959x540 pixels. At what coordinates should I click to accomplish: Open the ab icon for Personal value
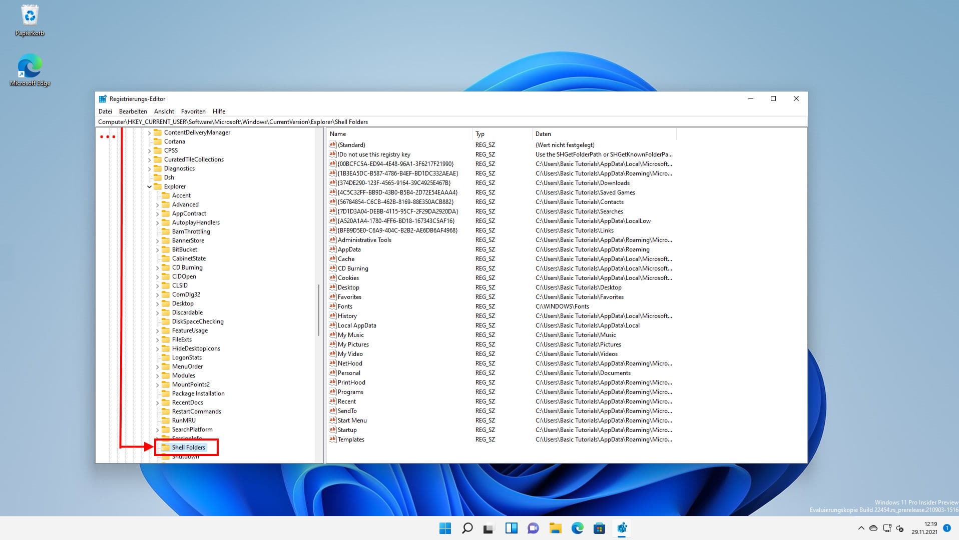(x=332, y=373)
